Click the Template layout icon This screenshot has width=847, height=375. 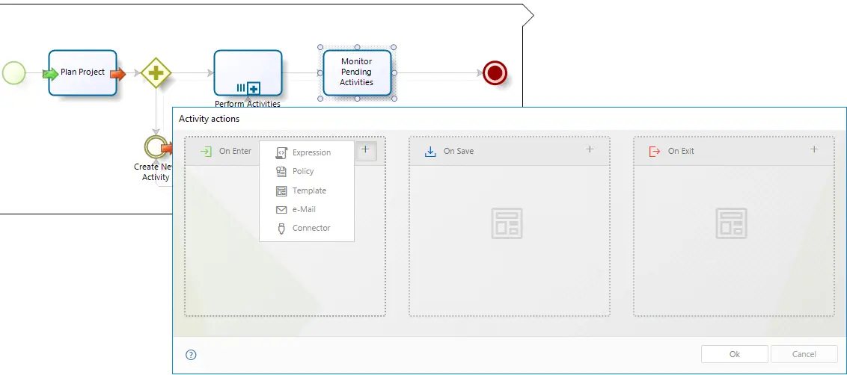pos(281,191)
